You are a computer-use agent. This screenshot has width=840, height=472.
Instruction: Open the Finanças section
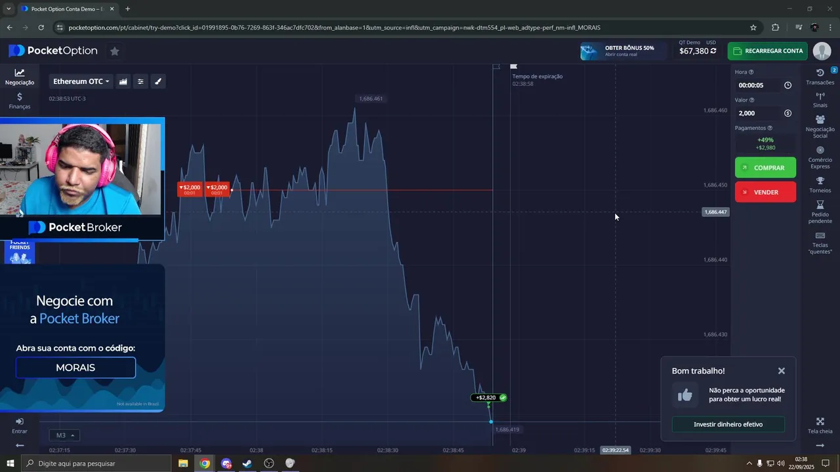pos(20,100)
